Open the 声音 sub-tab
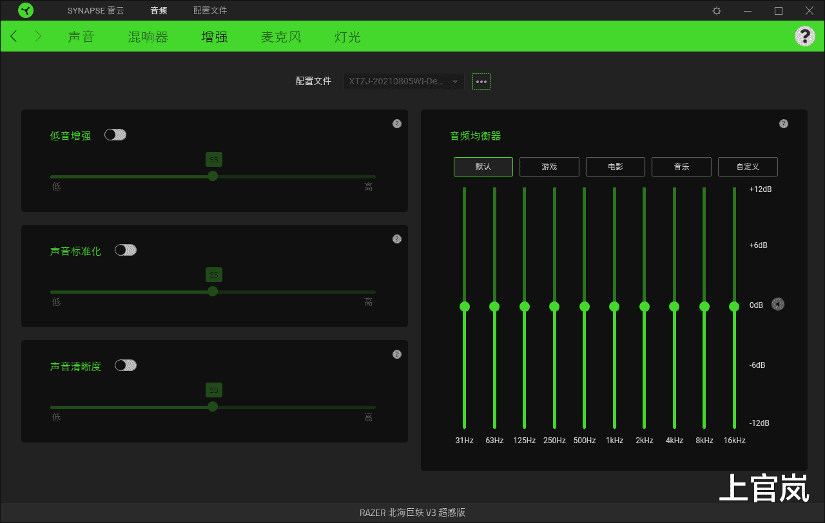The width and height of the screenshot is (825, 523). pos(81,37)
